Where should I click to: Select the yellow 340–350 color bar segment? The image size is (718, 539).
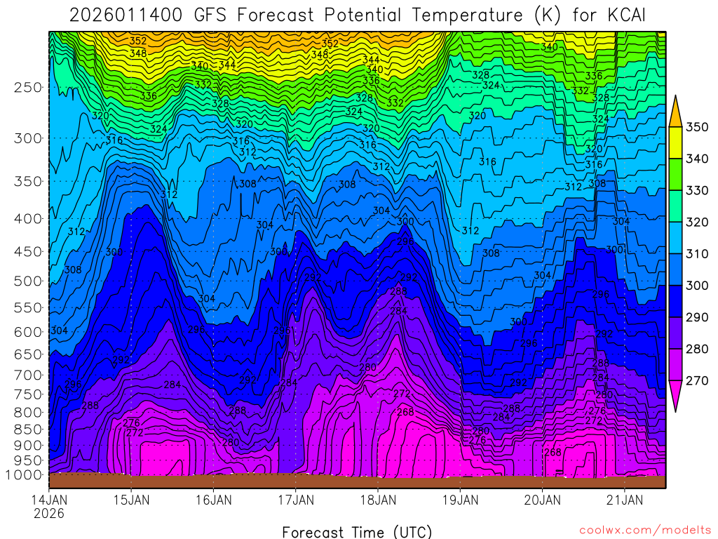point(675,142)
